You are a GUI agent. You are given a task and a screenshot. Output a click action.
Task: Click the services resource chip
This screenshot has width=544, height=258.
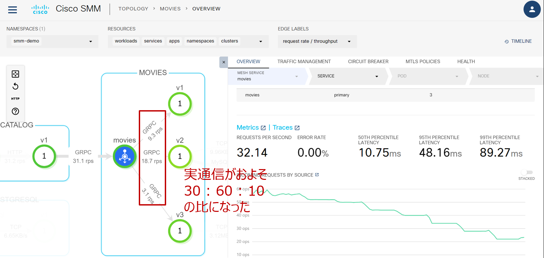point(153,41)
